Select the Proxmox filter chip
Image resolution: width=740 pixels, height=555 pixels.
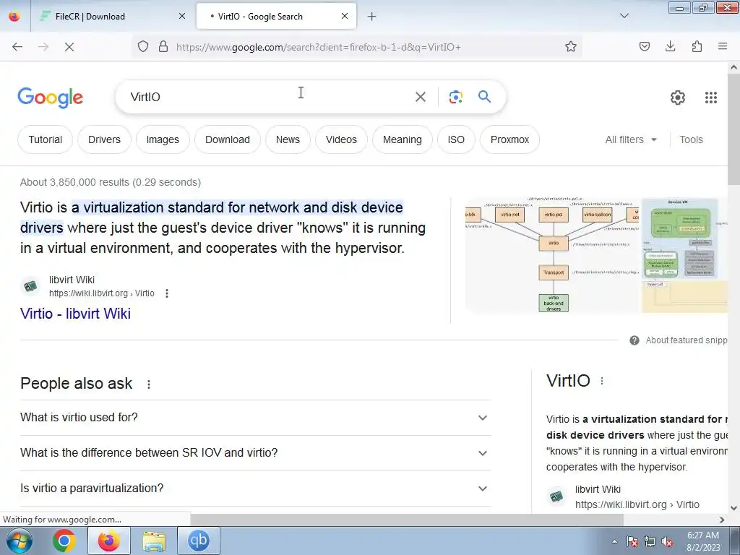[x=509, y=139]
